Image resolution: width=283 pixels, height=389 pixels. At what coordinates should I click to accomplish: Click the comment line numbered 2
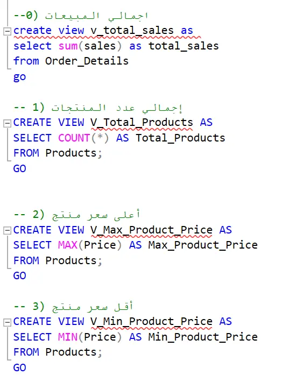(x=76, y=214)
